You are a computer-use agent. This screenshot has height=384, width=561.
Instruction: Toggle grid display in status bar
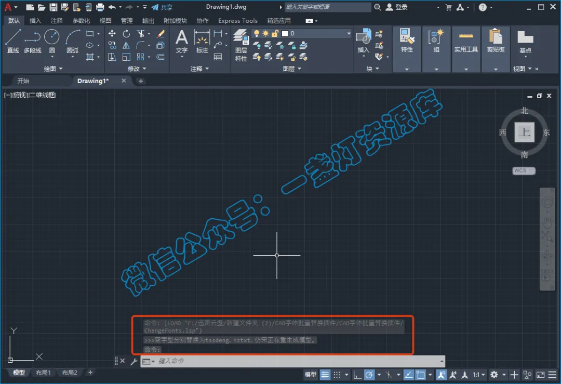point(325,375)
